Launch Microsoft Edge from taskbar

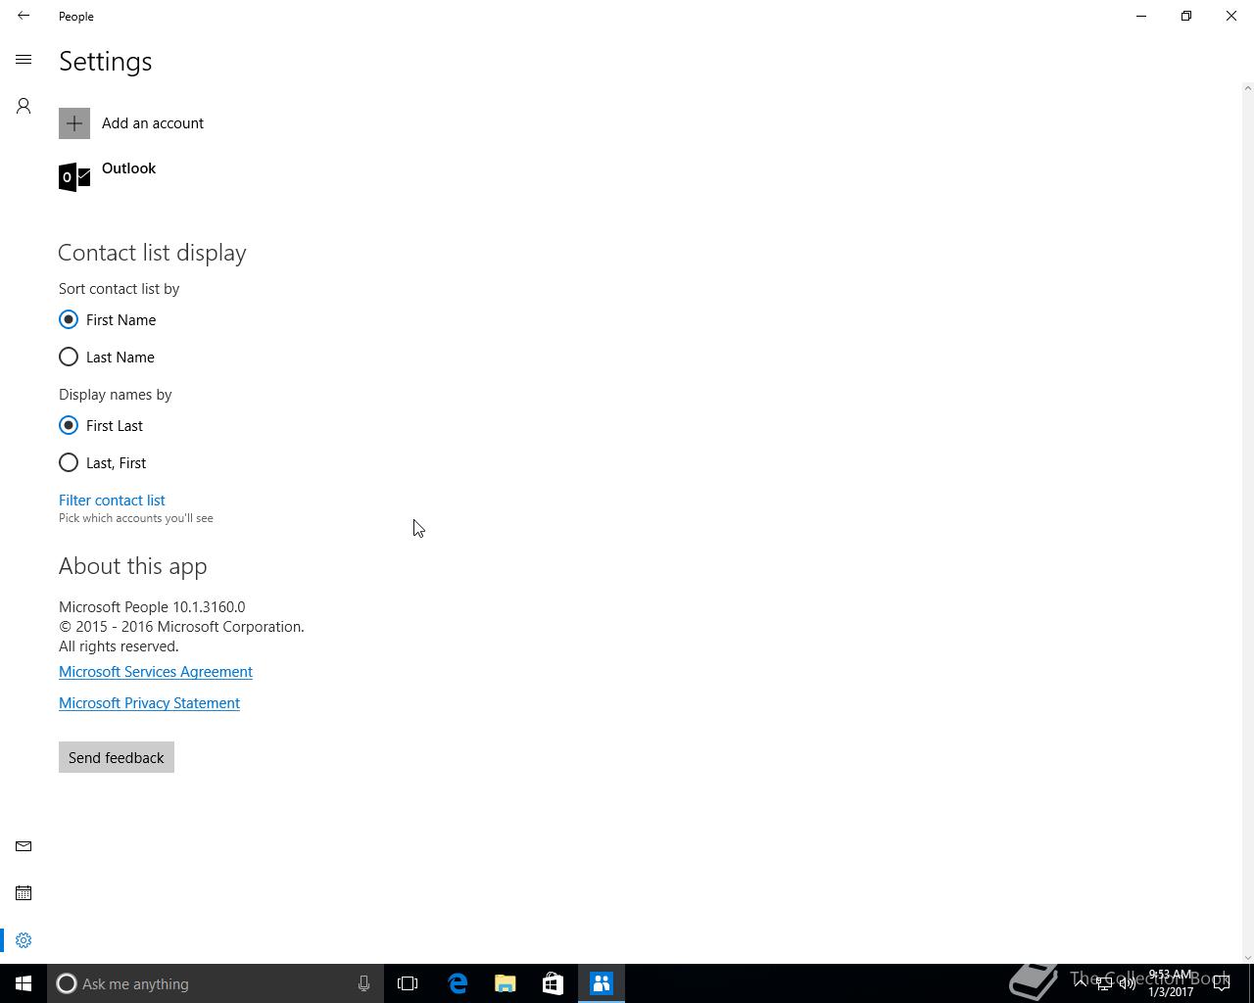pos(458,983)
